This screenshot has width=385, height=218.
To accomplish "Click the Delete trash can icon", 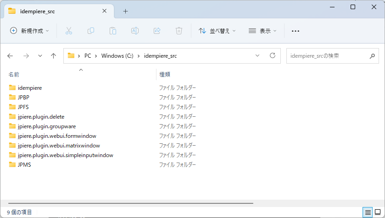I will 179,31.
